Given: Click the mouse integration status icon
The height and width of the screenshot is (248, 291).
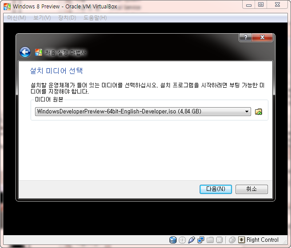Looking at the screenshot, I should tap(232, 240).
